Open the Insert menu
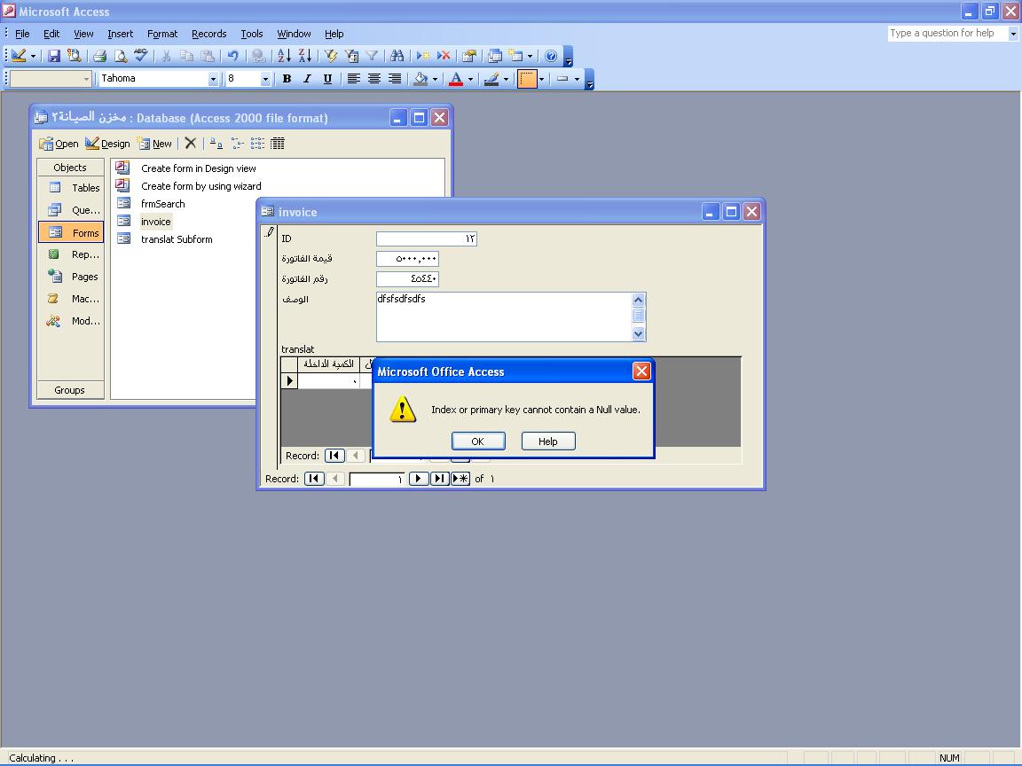Screen dimensions: 1022x766 click(x=120, y=34)
